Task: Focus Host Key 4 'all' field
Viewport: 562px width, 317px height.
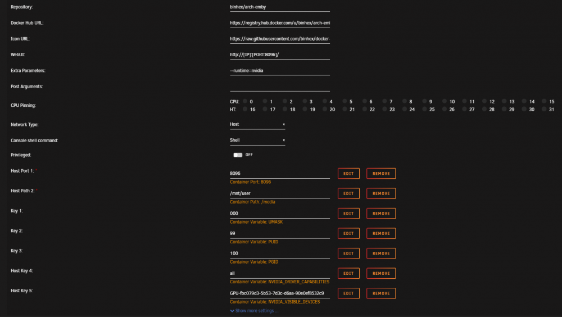Action: [279, 273]
